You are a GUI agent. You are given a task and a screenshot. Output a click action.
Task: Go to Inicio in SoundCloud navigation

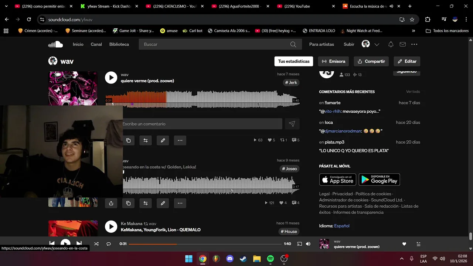point(78,44)
